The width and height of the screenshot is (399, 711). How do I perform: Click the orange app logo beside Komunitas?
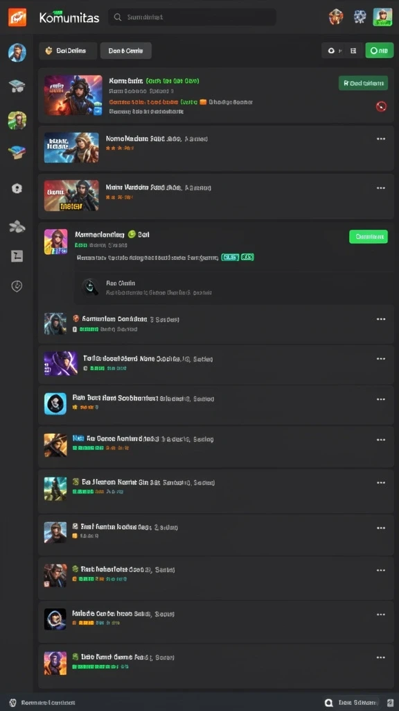coord(17,17)
